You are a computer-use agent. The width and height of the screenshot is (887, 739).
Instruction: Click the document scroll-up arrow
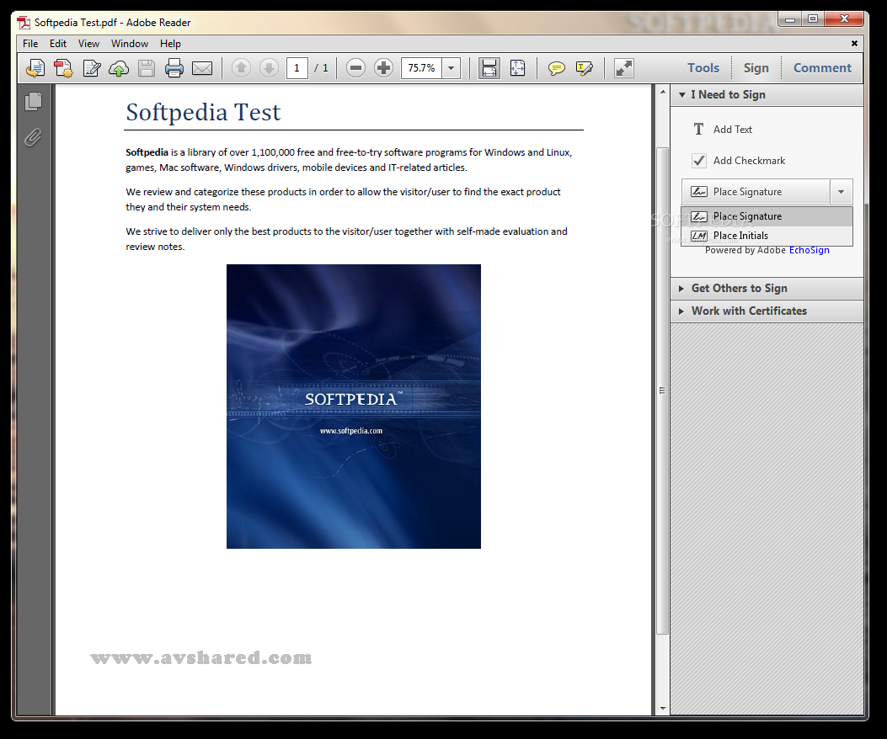(x=662, y=92)
